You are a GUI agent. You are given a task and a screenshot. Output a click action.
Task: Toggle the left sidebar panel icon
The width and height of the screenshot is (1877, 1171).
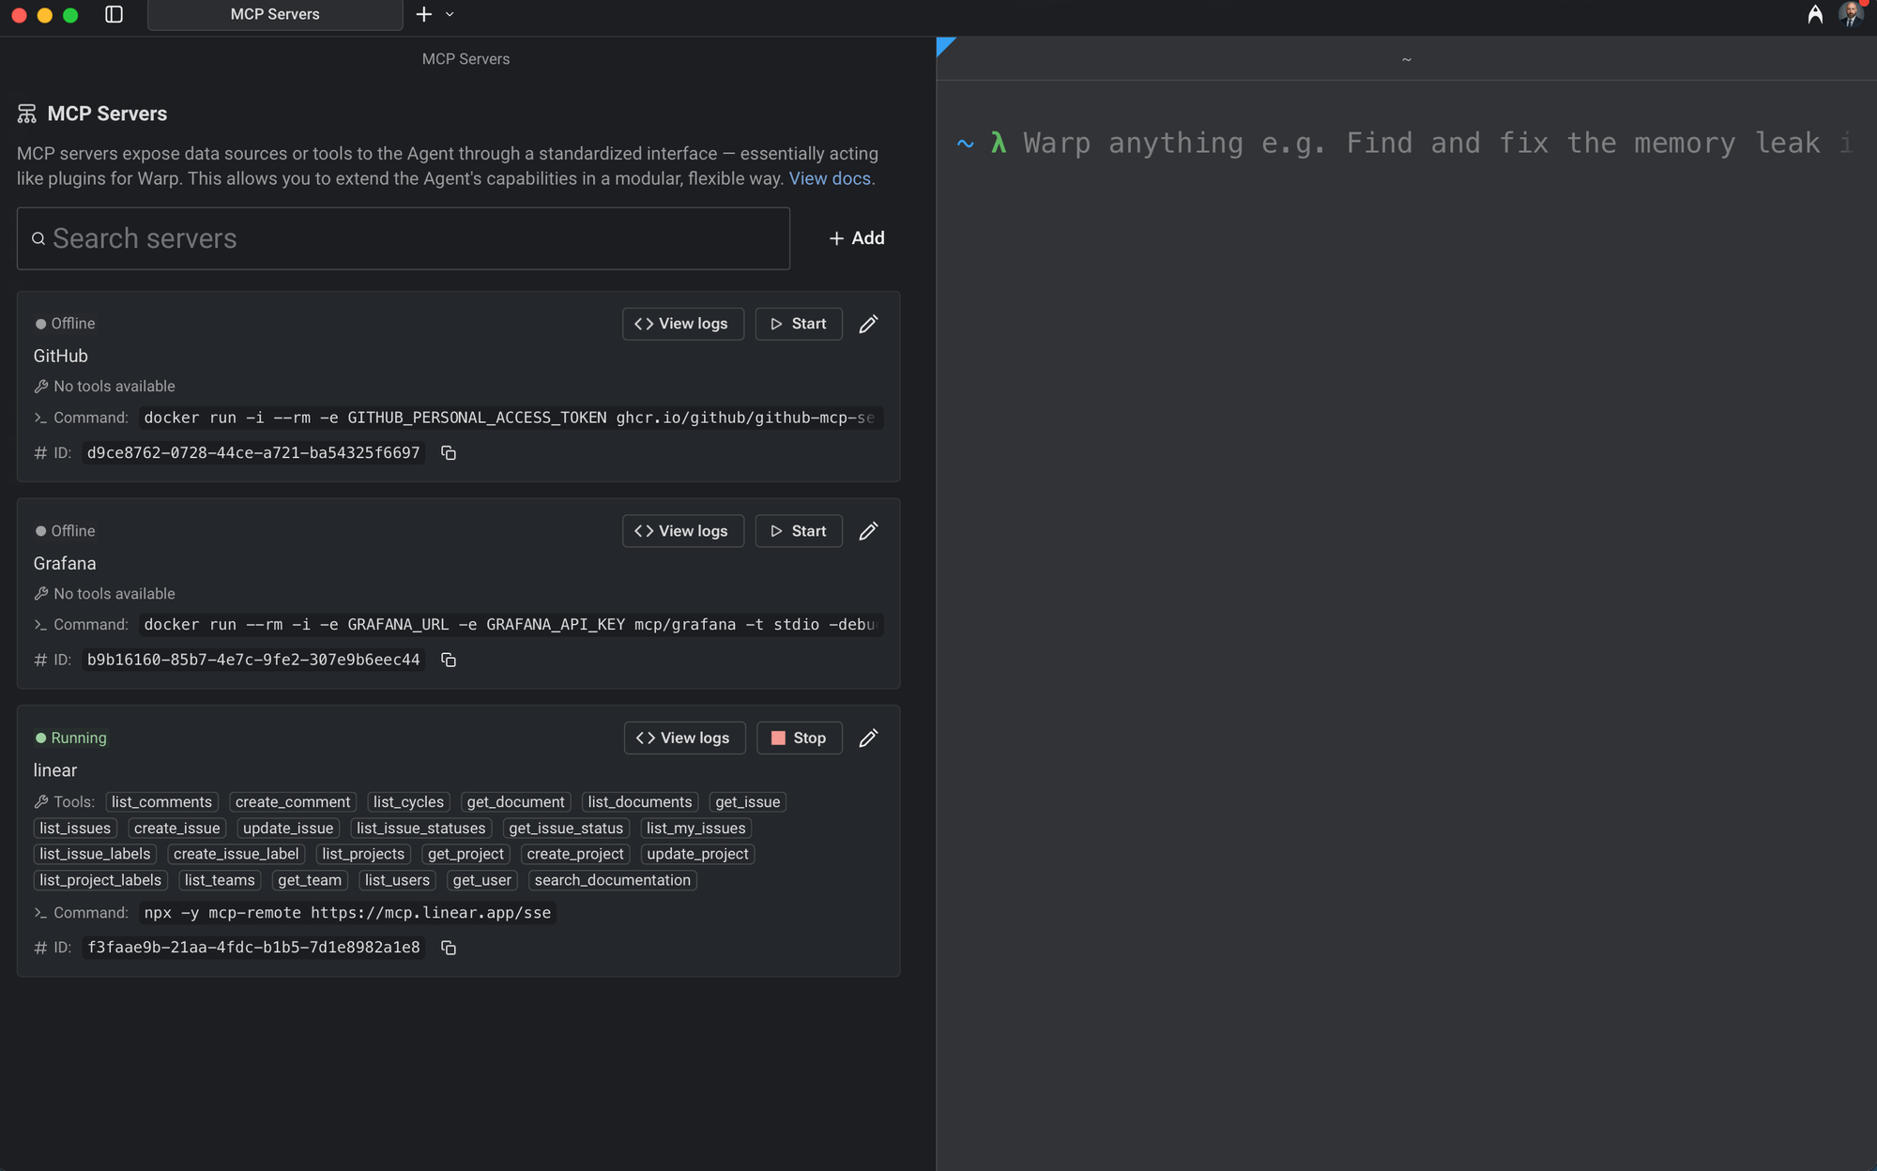coord(114,14)
